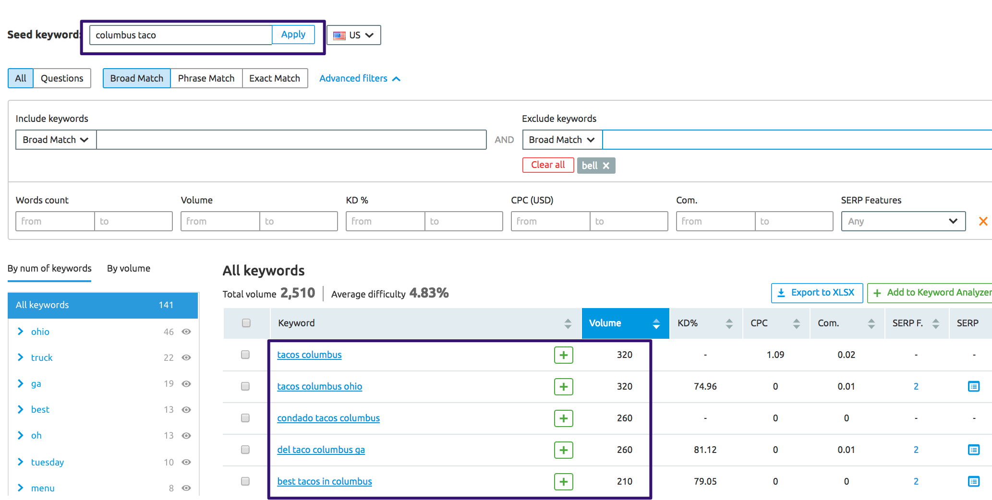Add 'del taco columbus ga' via plus icon
Image resolution: width=992 pixels, height=500 pixels.
(x=563, y=450)
